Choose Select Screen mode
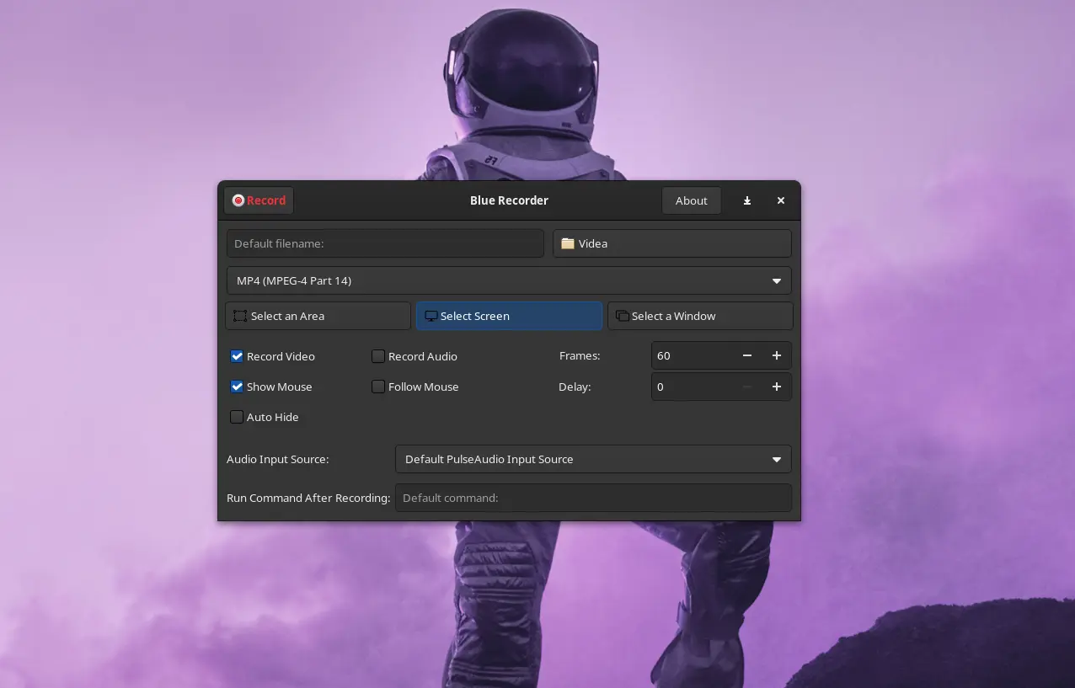The width and height of the screenshot is (1075, 688). pyautogui.click(x=509, y=316)
